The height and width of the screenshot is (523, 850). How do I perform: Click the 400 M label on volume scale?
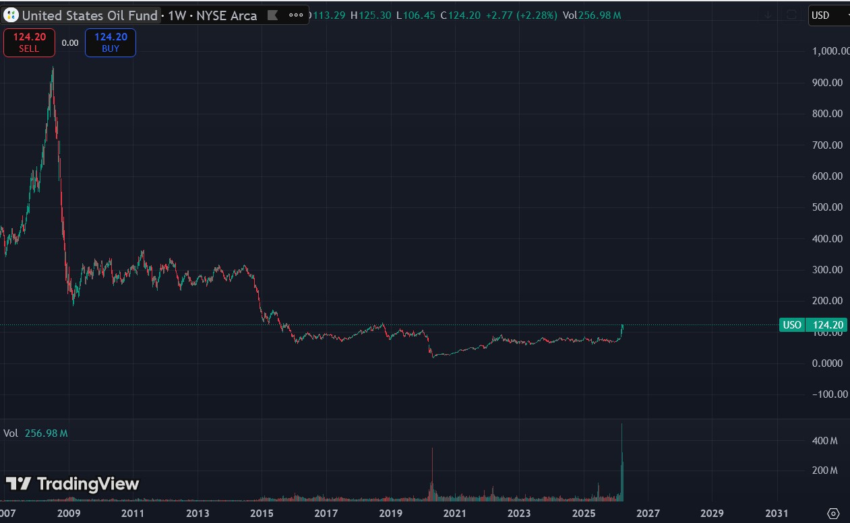[824, 441]
